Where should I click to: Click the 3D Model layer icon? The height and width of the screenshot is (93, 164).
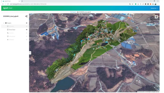tap(8, 40)
